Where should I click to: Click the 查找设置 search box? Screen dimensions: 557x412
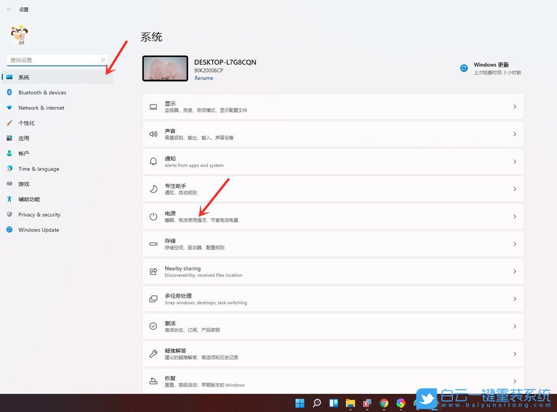coord(56,59)
